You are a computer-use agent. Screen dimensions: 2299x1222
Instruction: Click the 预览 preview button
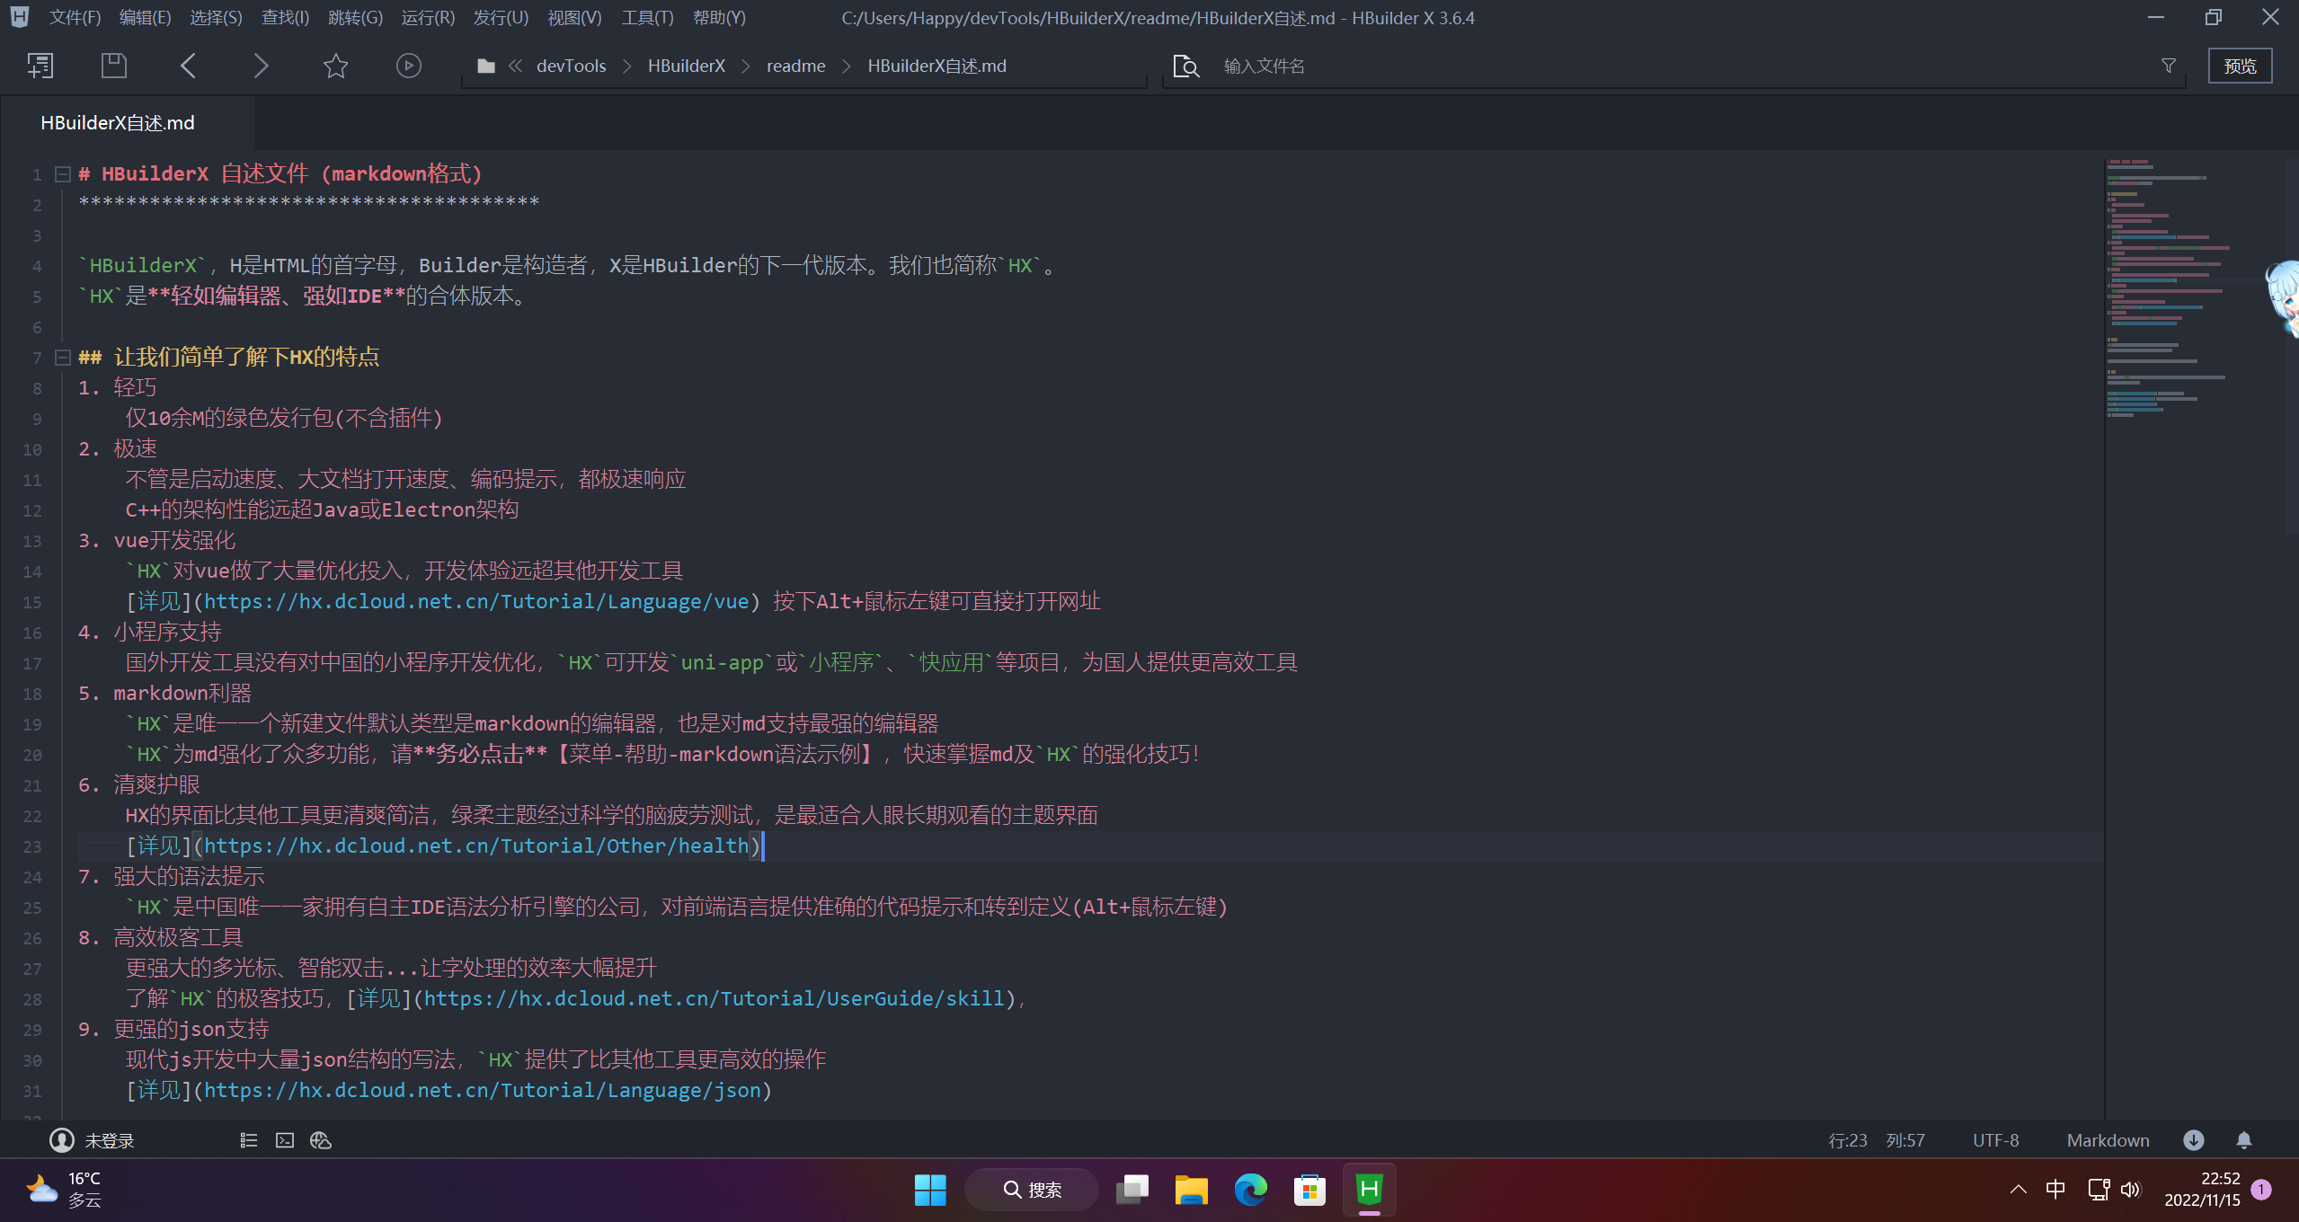click(x=2240, y=65)
